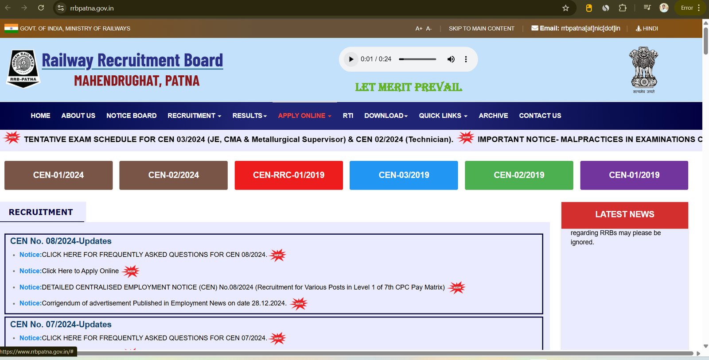Open the CEN-02/2024 button

173,175
